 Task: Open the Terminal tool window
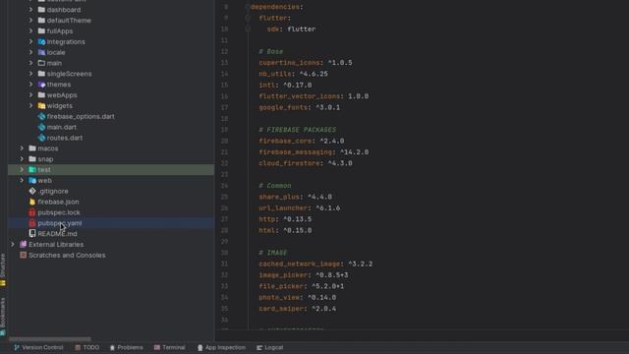point(170,347)
